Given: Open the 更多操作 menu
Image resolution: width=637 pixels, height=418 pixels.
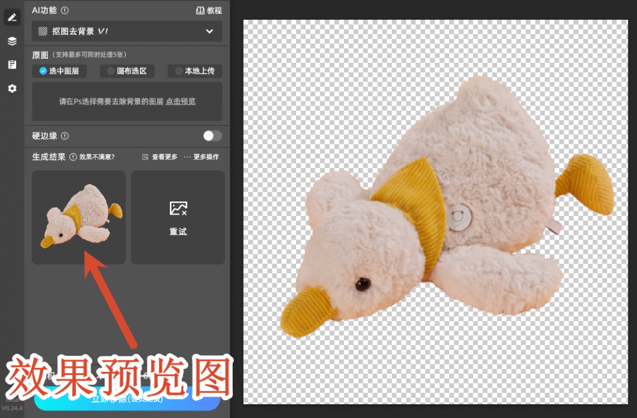Looking at the screenshot, I should 201,157.
